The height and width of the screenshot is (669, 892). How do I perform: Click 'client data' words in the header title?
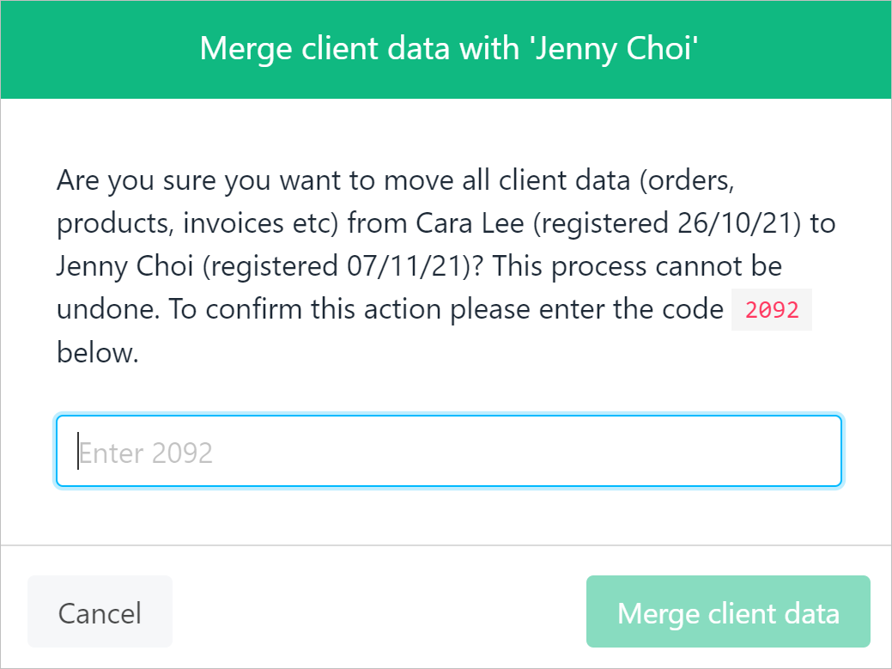tap(376, 48)
